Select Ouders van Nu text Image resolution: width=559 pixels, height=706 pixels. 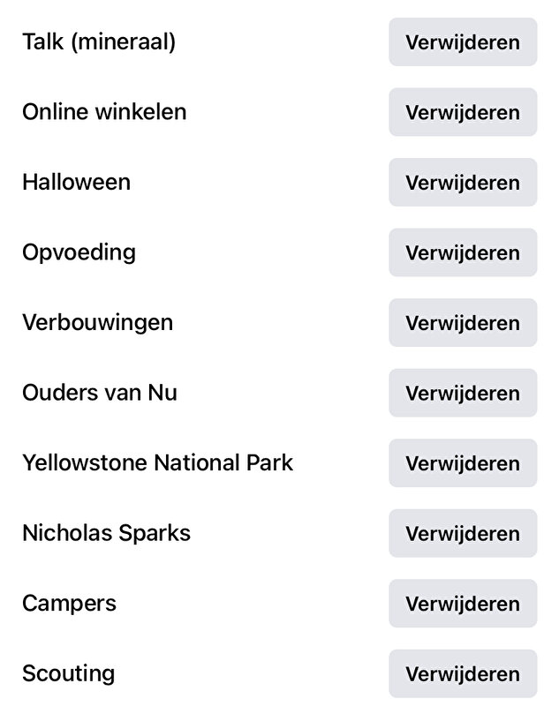(x=100, y=393)
